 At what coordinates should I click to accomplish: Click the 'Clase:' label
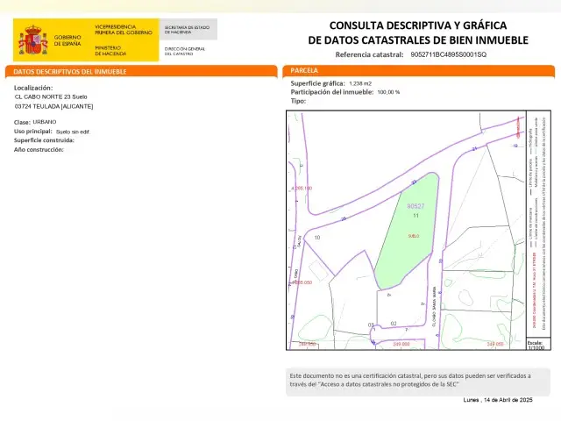point(22,122)
